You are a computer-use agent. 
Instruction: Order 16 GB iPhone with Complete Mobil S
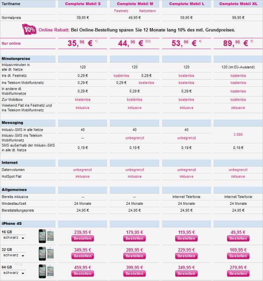(x=83, y=238)
